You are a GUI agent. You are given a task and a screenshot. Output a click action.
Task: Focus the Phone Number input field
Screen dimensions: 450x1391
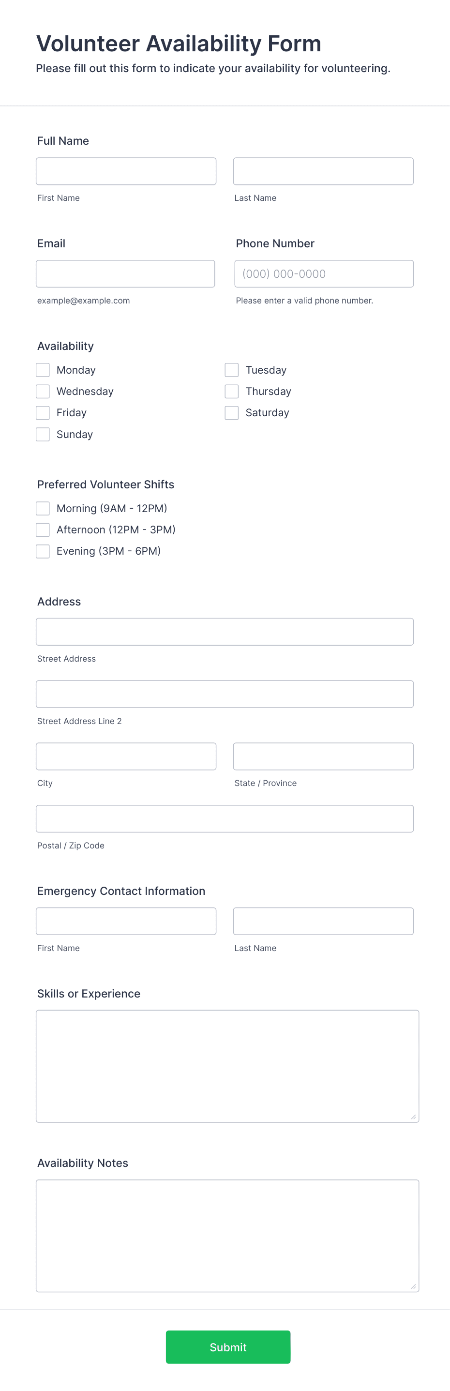[323, 274]
